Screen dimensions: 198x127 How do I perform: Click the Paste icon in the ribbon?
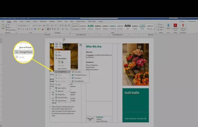pyautogui.click(x=3, y=26)
